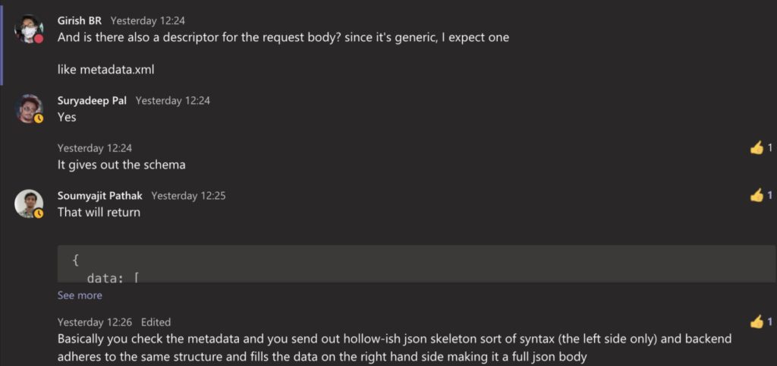
Task: Open Girish BR's profile avatar
Action: 30,29
